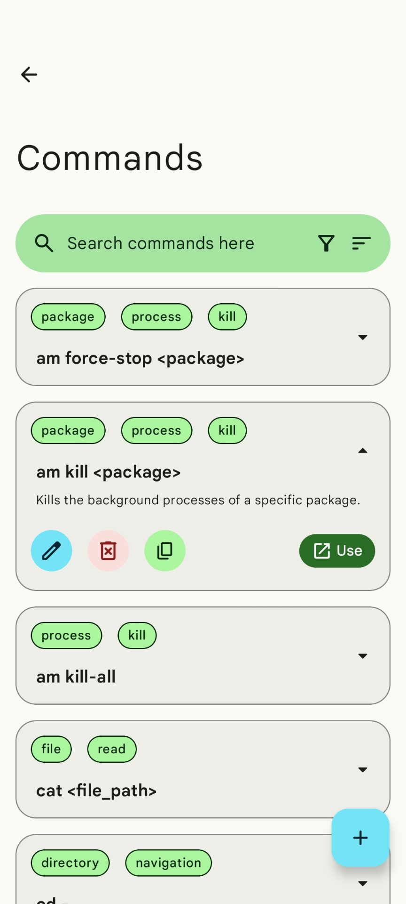Toggle the package tag on am force-stop
This screenshot has width=406, height=904.
pyautogui.click(x=68, y=316)
